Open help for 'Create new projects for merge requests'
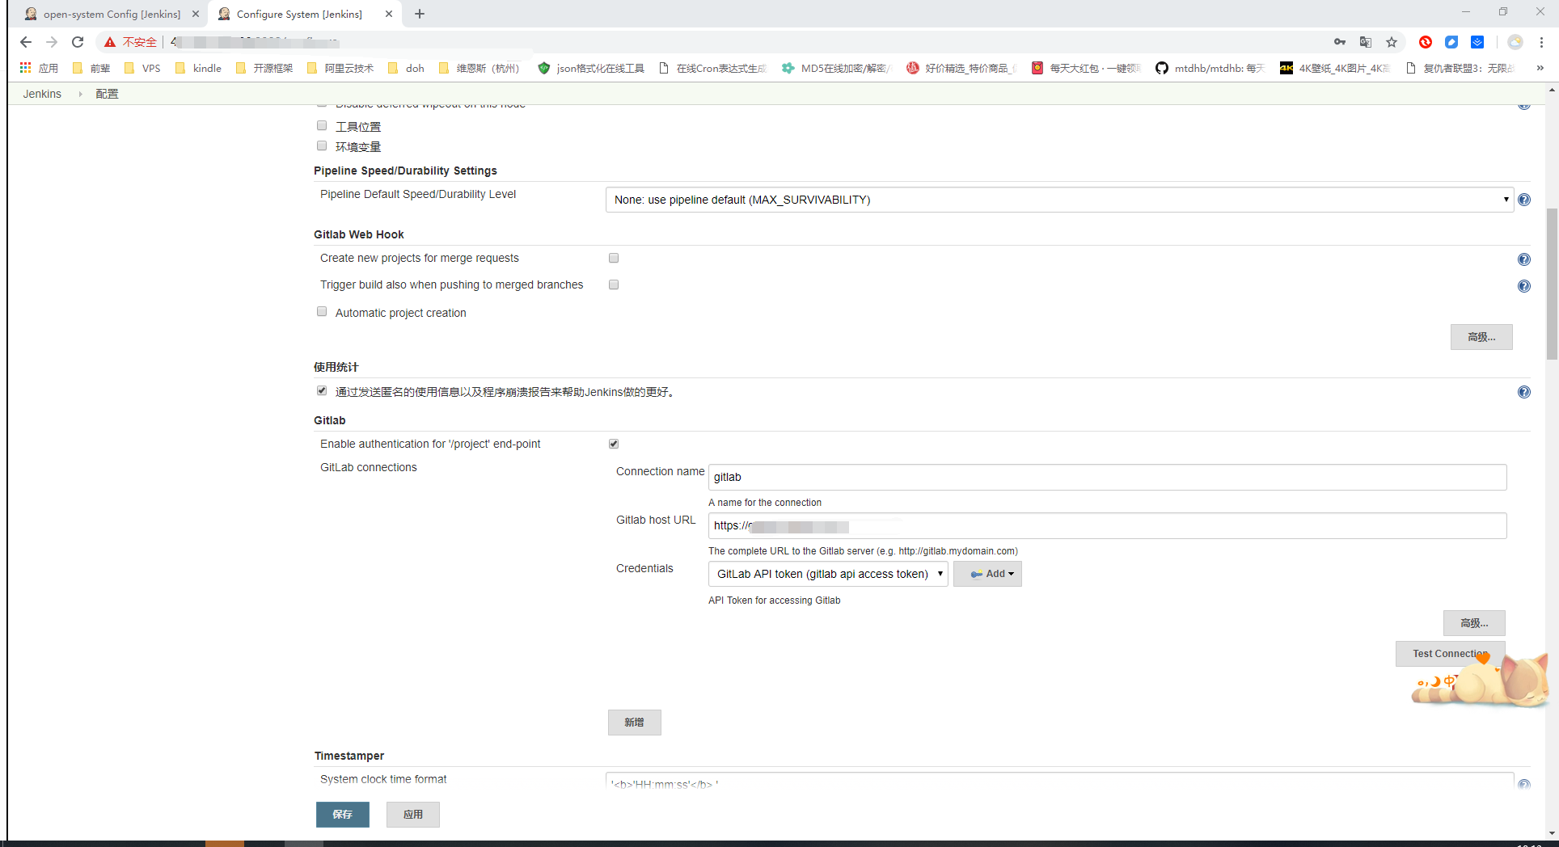 [1524, 259]
